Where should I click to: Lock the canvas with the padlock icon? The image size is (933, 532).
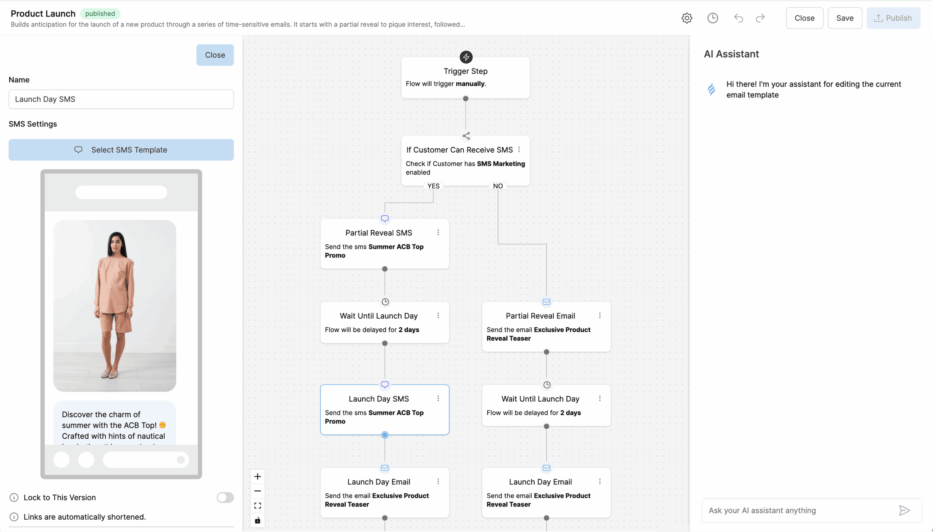[x=258, y=520]
